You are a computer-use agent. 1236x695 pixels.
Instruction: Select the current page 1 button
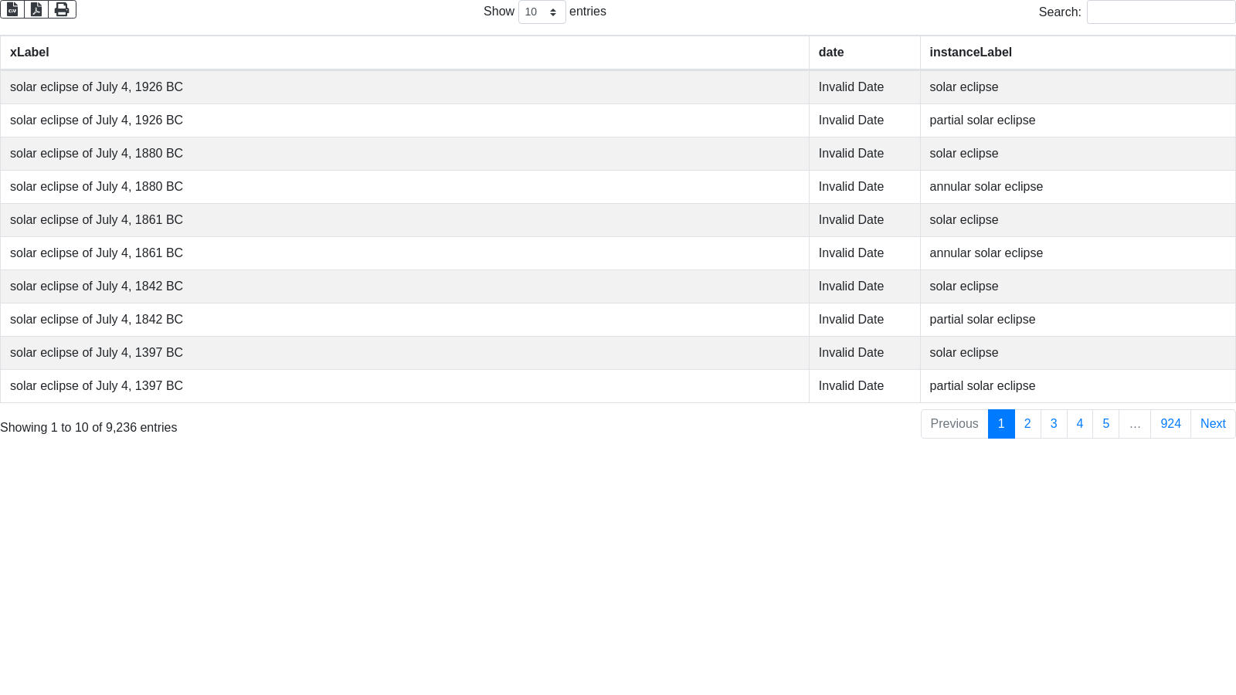[1001, 424]
